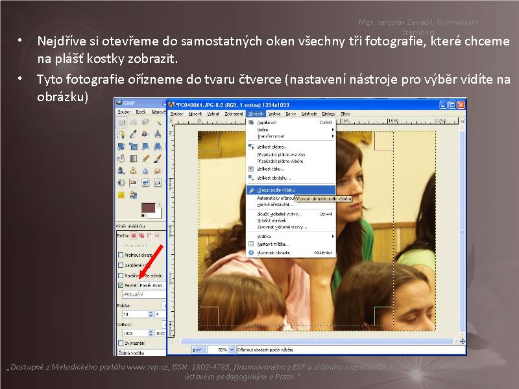Pick the Fuzzy Select magic wand tool
Image resolution: width=519 pixels, height=389 pixels.
tap(158, 122)
